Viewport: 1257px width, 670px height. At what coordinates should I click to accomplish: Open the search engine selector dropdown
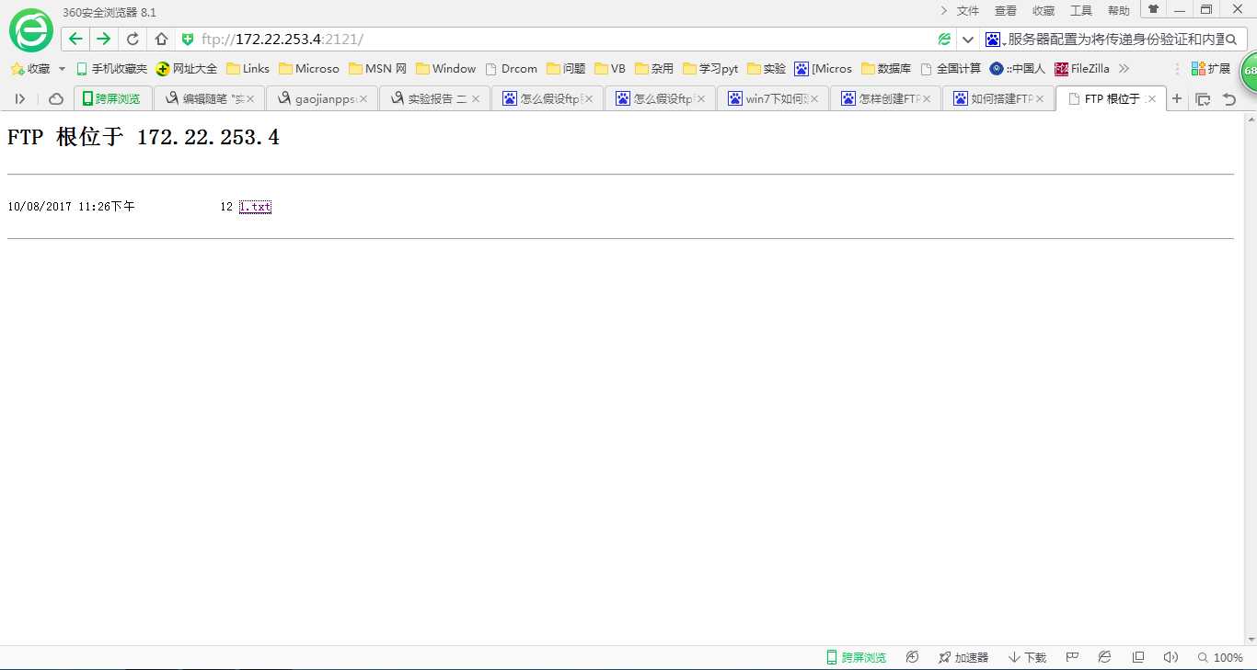point(995,40)
